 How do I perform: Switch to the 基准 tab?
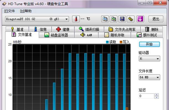[17, 29]
